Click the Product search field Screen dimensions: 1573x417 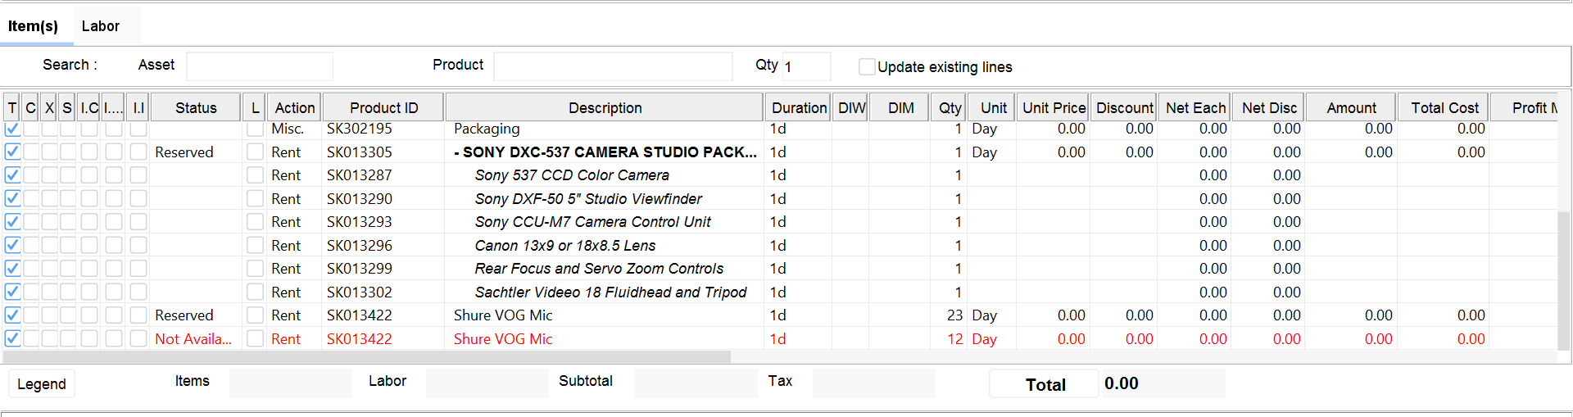tap(612, 66)
